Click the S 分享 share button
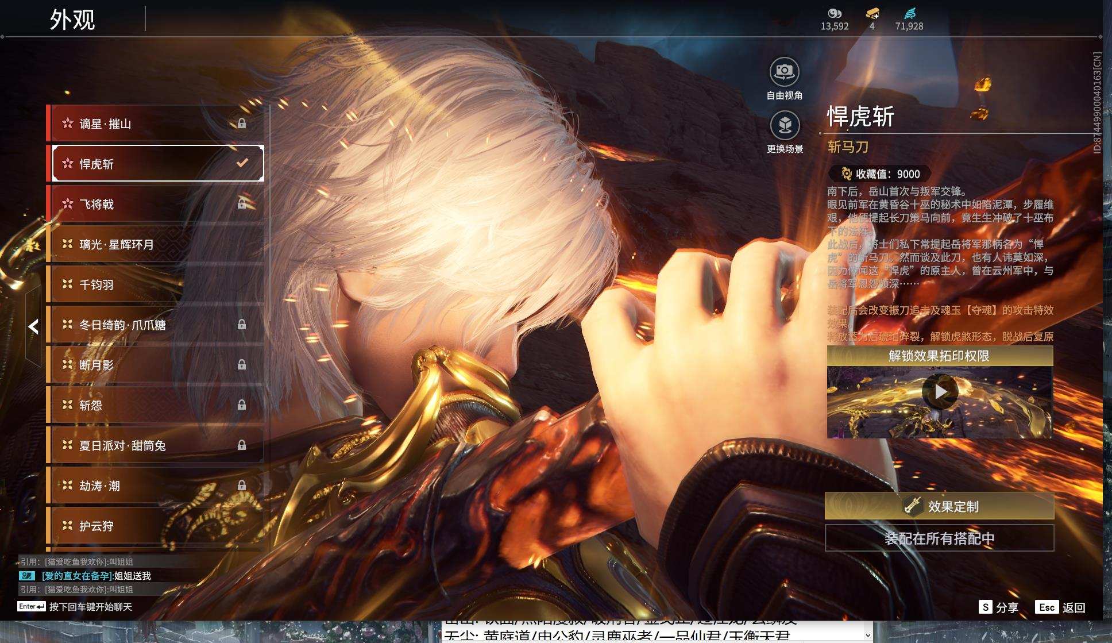Screen dimensions: 1112x643 click(x=999, y=607)
